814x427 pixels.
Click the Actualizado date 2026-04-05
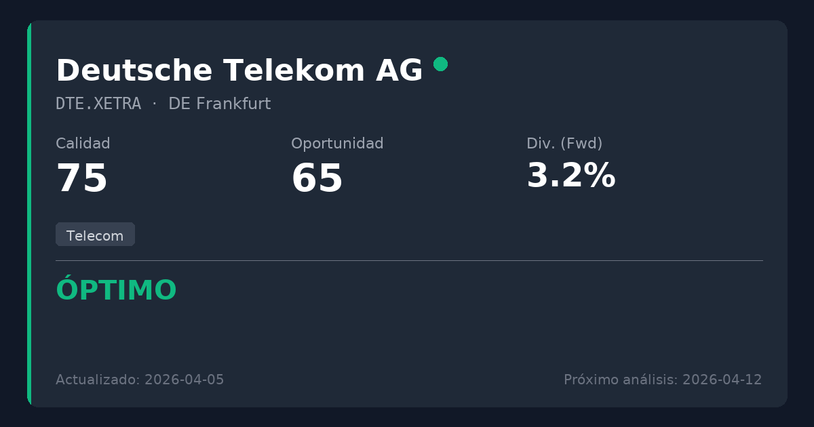(184, 380)
